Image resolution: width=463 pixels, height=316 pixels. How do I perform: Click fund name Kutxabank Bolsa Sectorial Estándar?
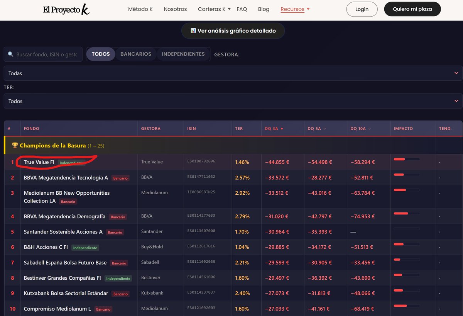66,293
